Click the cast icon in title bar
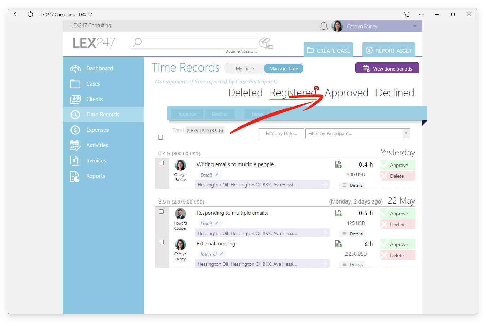Viewport: 485px width, 323px height. 406,14
